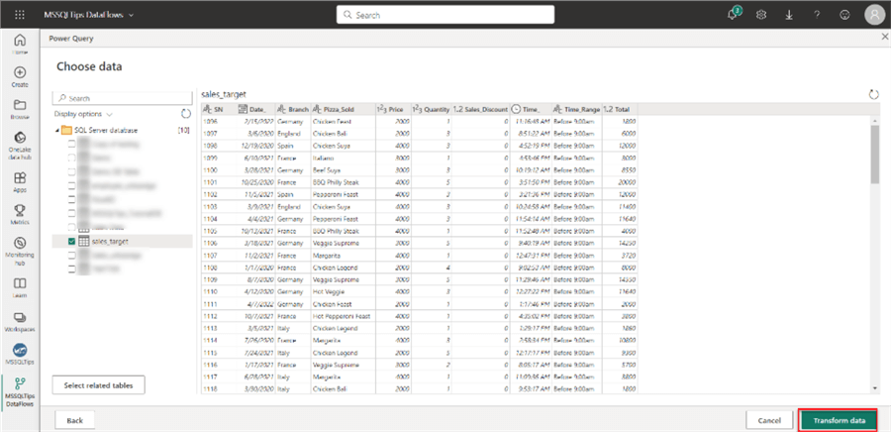The height and width of the screenshot is (432, 891).
Task: Open MSSQLTips DataFlows item in sidebar
Action: click(x=20, y=391)
